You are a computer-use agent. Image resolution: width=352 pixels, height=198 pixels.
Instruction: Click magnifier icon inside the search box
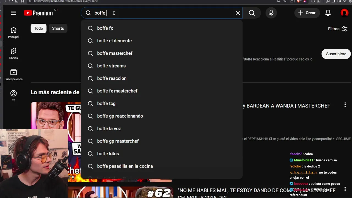coord(88,13)
